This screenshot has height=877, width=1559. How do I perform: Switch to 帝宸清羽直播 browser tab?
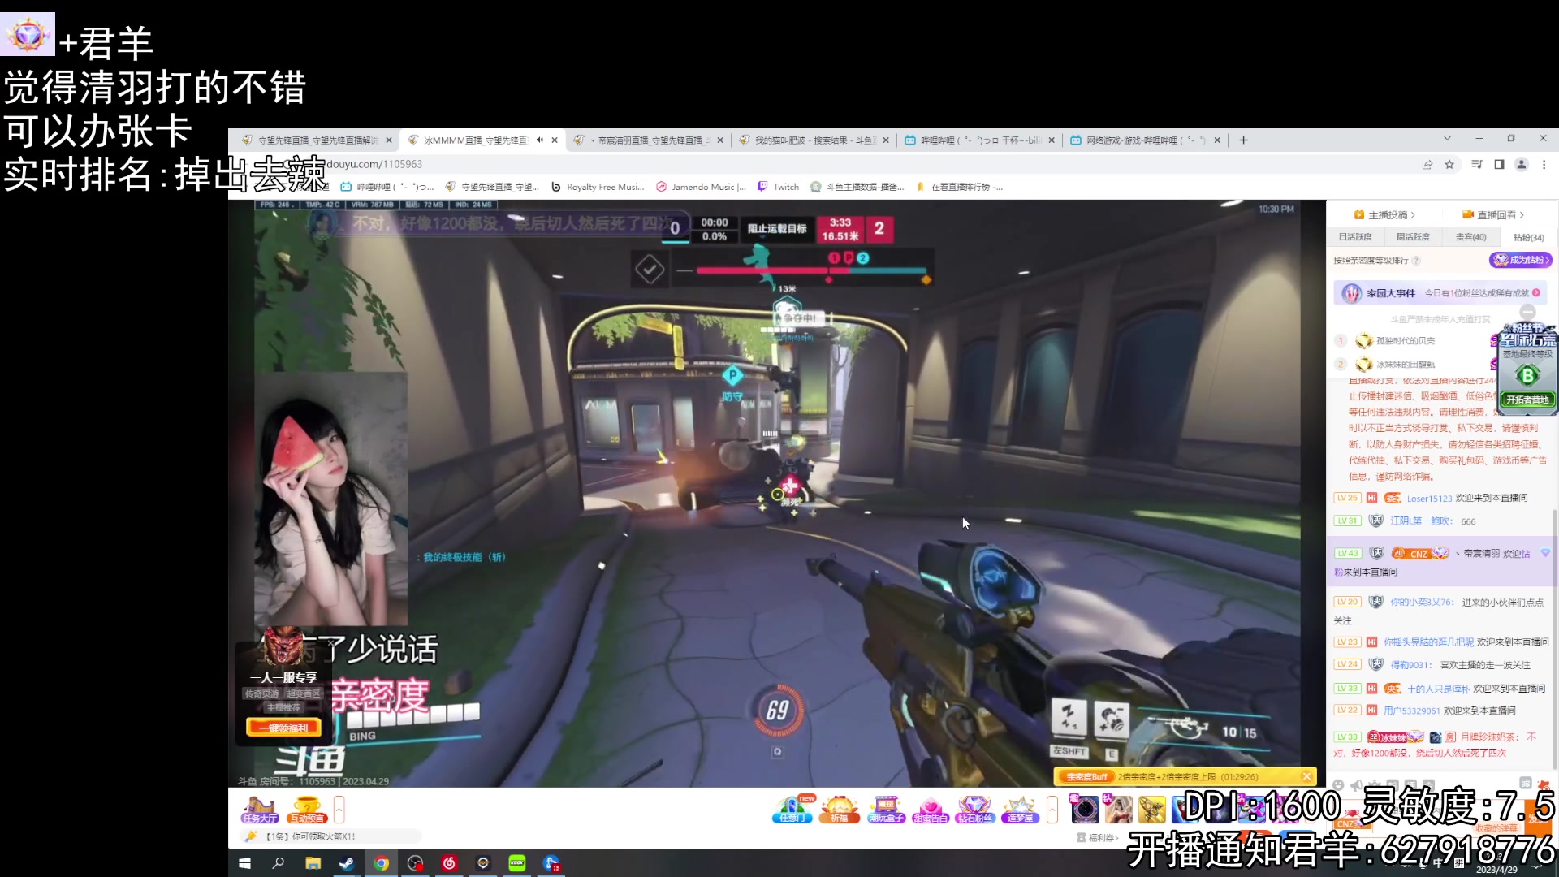pyautogui.click(x=647, y=140)
